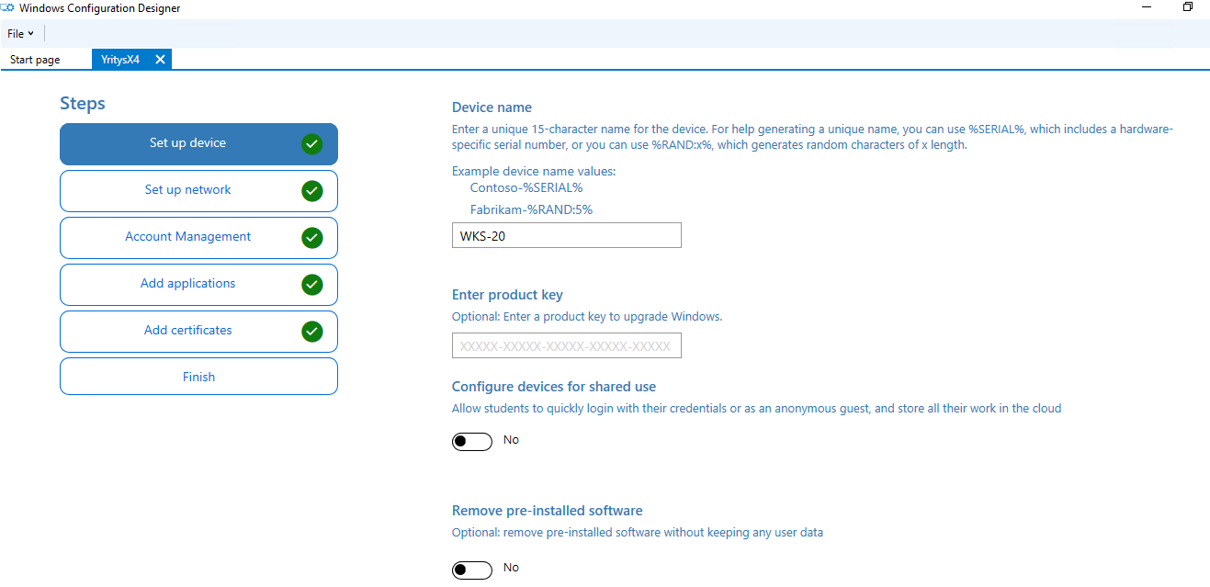Minimize the Windows Configuration Designer window
The width and height of the screenshot is (1210, 587).
click(x=1147, y=7)
